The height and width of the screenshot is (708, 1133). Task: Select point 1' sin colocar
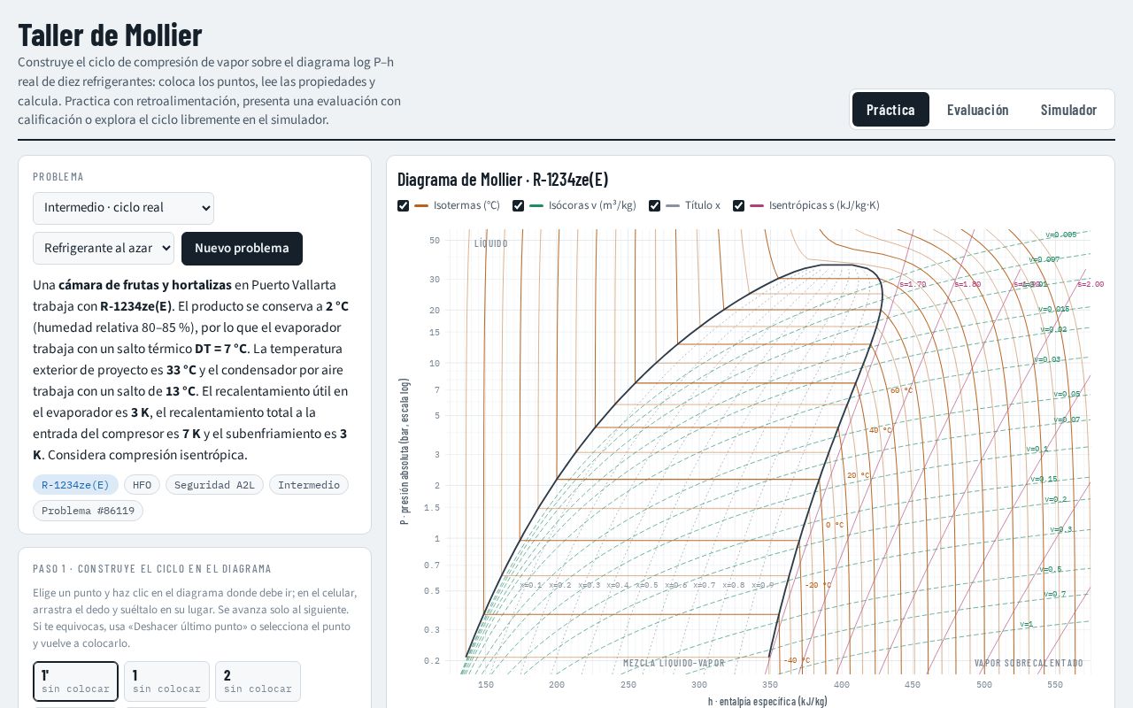(x=75, y=681)
